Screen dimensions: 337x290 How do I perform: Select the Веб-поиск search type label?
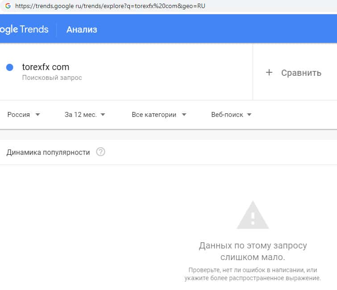pos(227,115)
